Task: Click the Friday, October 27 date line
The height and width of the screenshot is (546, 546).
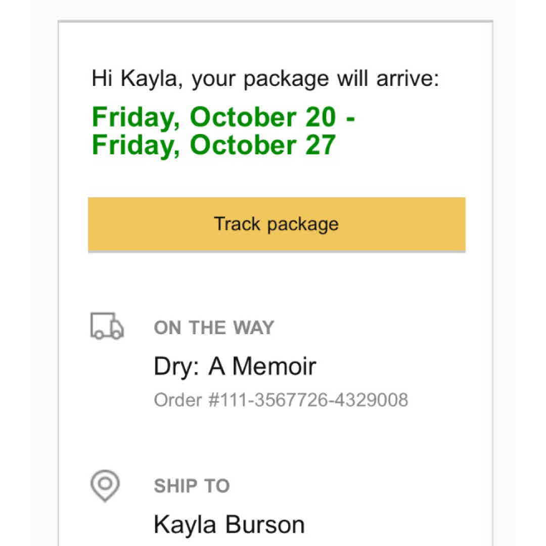Action: (x=213, y=145)
